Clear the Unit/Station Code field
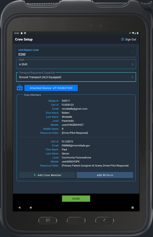The width and height of the screenshot is (153, 237). pos(132,52)
